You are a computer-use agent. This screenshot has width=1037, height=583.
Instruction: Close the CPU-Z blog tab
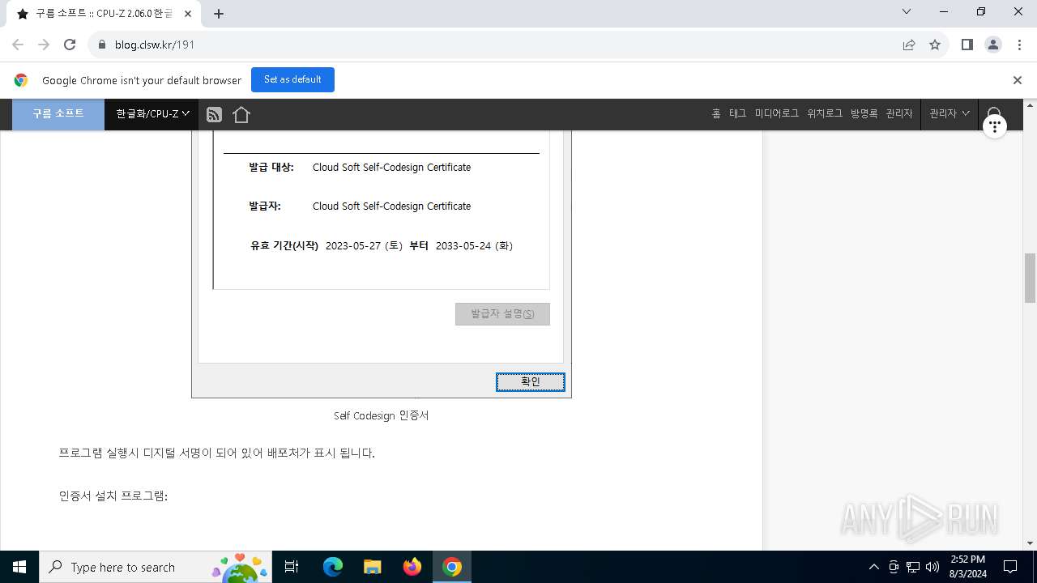pos(188,14)
